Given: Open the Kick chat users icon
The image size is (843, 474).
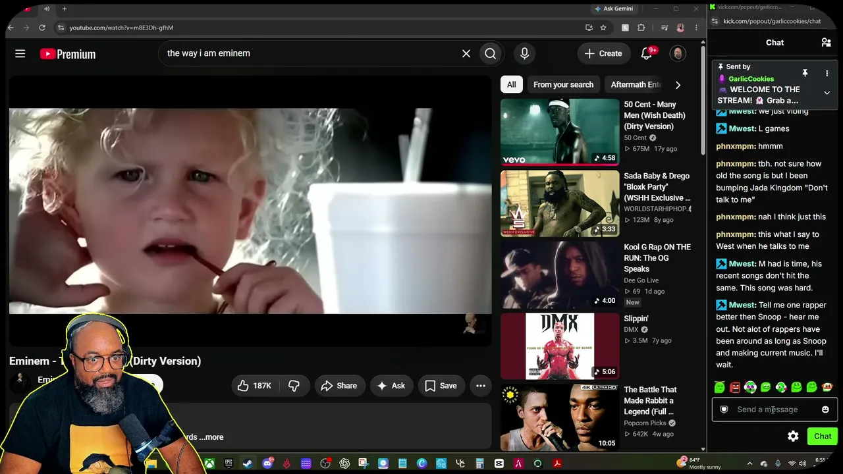Looking at the screenshot, I should (x=826, y=43).
